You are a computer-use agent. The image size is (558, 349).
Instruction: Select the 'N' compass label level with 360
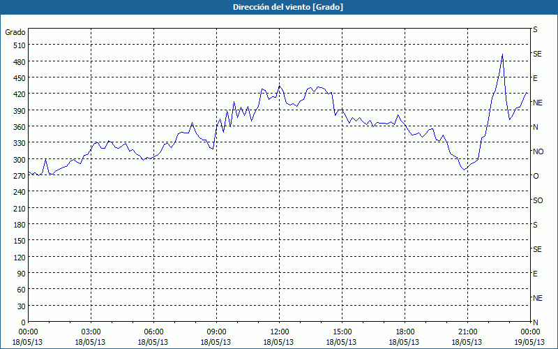click(535, 127)
